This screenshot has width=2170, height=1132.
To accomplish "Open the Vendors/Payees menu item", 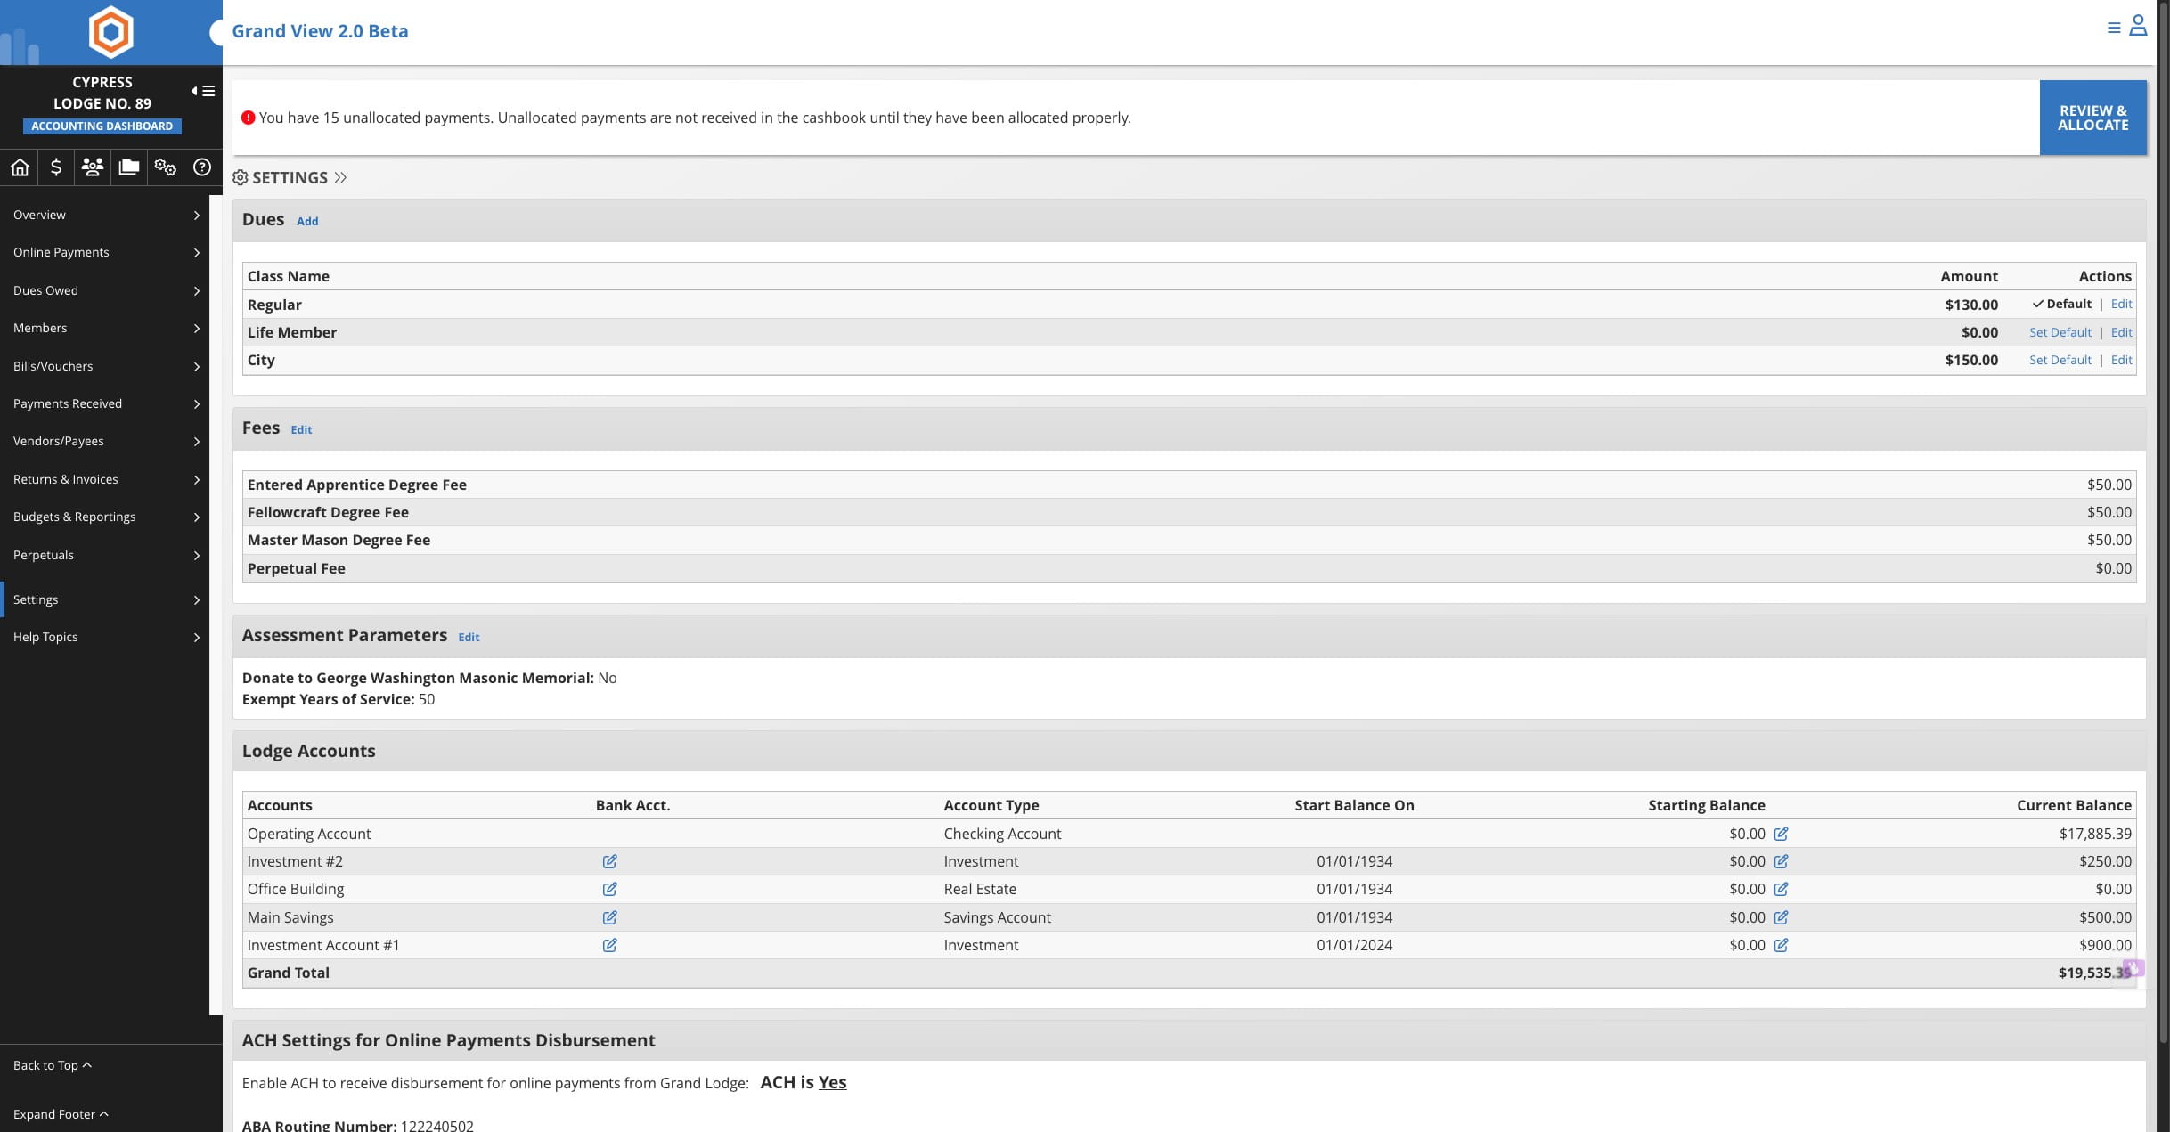I will pyautogui.click(x=105, y=442).
